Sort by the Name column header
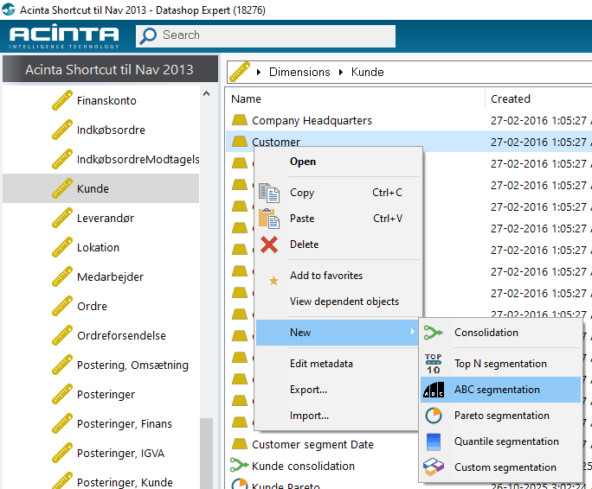592x489 pixels. pyautogui.click(x=246, y=99)
